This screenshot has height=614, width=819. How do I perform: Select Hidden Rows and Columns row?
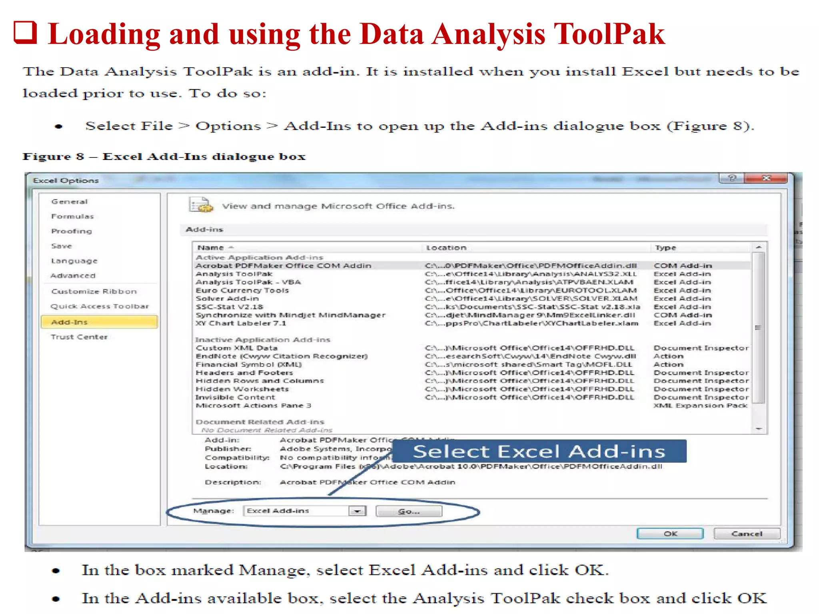(472, 381)
